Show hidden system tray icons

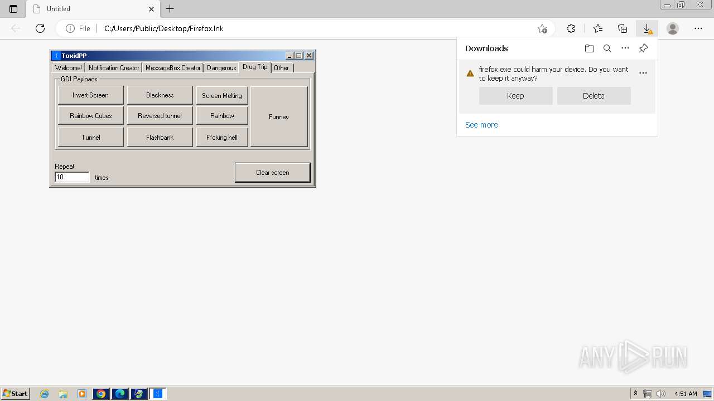[x=635, y=394]
